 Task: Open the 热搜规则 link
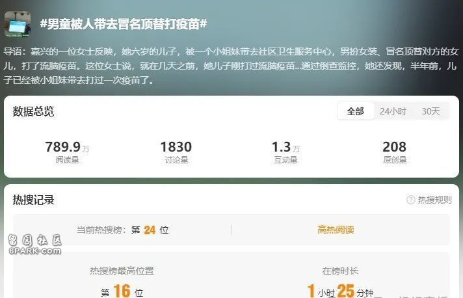(434, 200)
